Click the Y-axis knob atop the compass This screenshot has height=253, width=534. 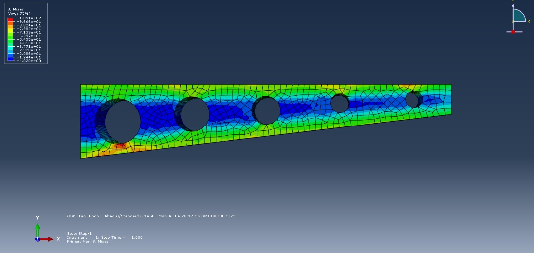point(513,6)
